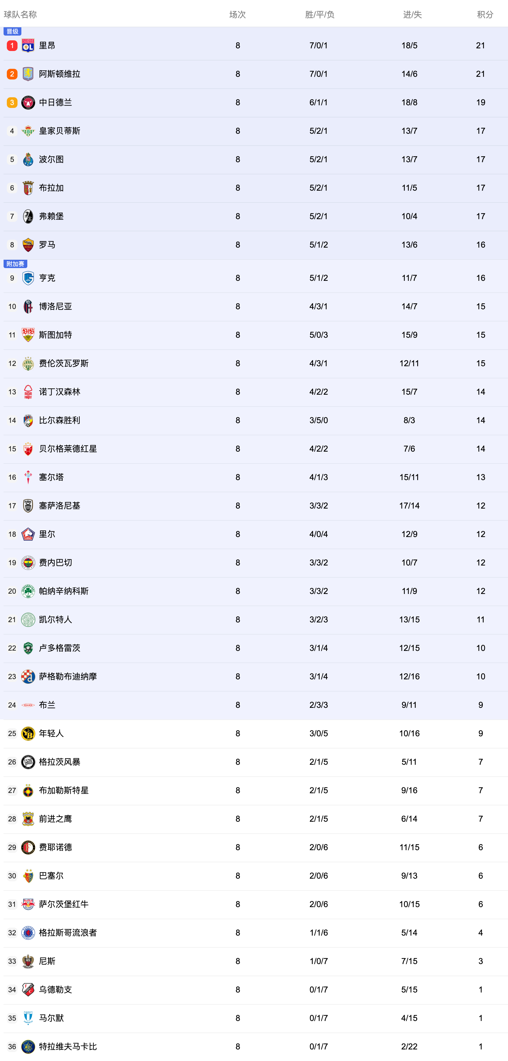Click the blue 晋级 label tag
The height and width of the screenshot is (1061, 508).
(12, 31)
